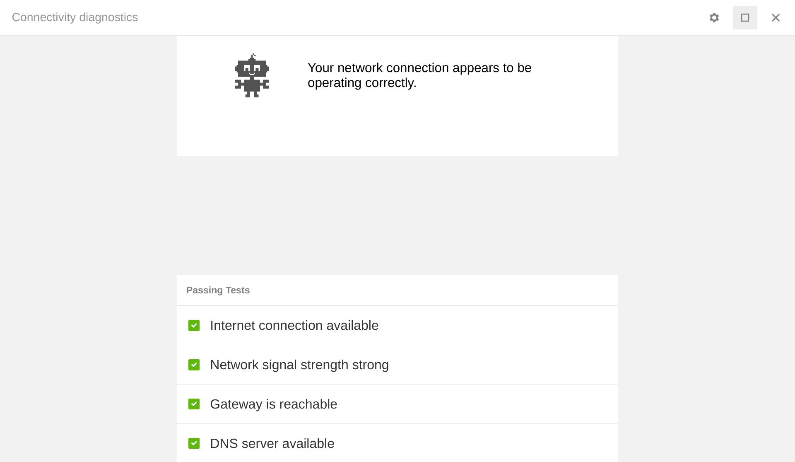Viewport: 795px width, 462px height.
Task: Click the Connectivity diagnostics title
Action: coord(75,17)
